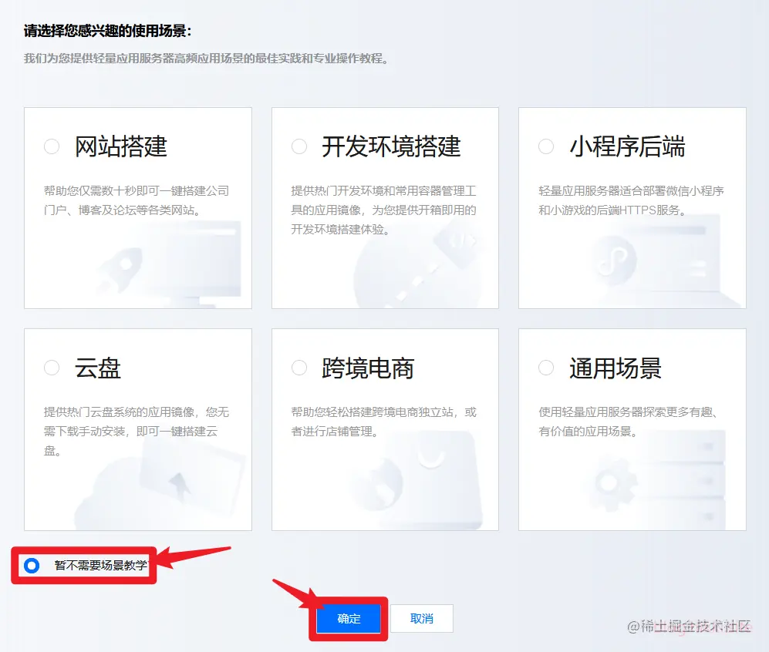769x652 pixels.
Task: Choose the 暂不需要场景教学 radio option
Action: coord(32,566)
